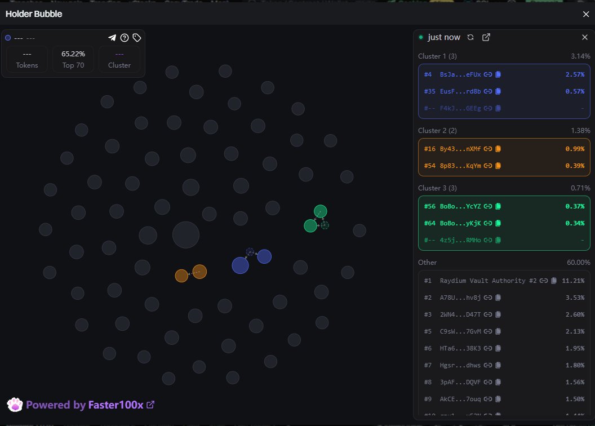This screenshot has height=426, width=595.
Task: Copy address 8p83...KqYm
Action: coord(498,166)
